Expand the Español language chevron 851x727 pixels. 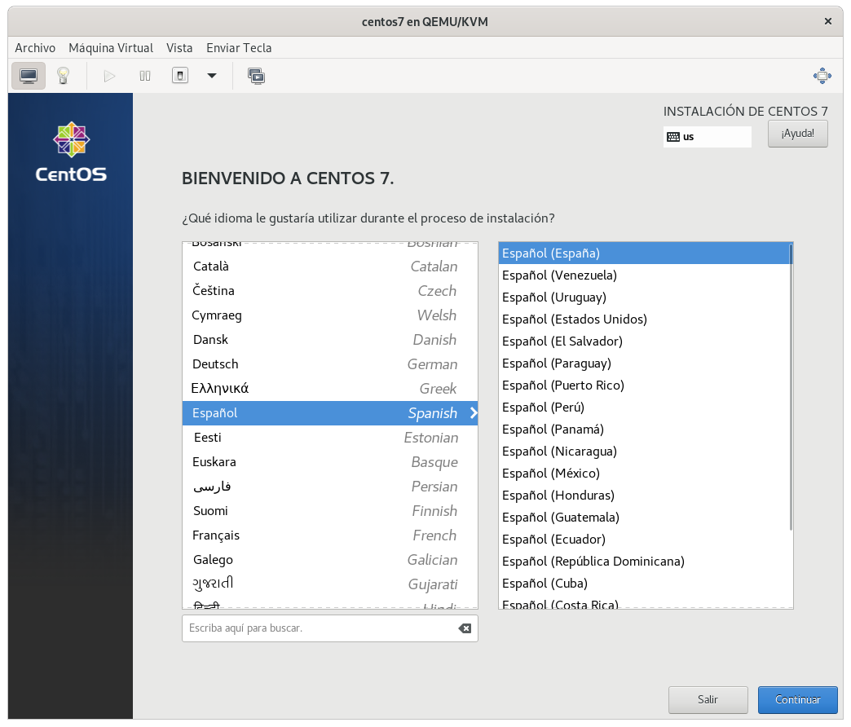473,413
